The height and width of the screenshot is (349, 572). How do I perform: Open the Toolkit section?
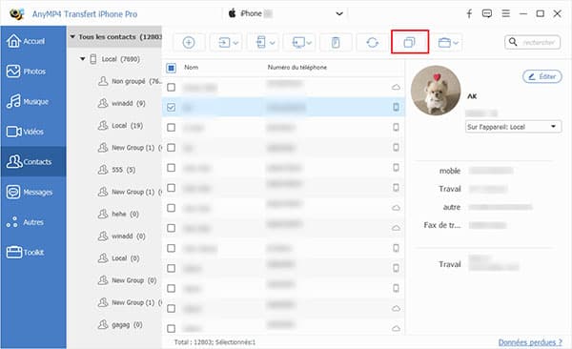pyautogui.click(x=32, y=253)
